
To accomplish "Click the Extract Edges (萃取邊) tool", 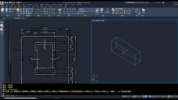I will 31,9.
